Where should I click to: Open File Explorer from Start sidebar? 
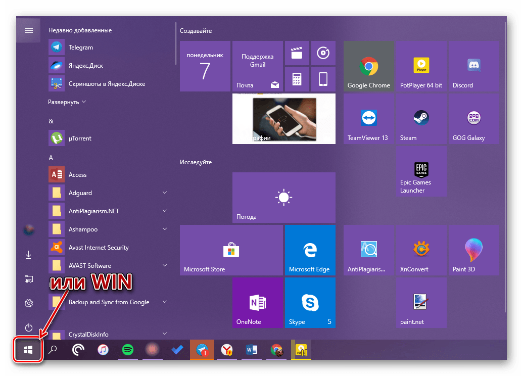[29, 279]
